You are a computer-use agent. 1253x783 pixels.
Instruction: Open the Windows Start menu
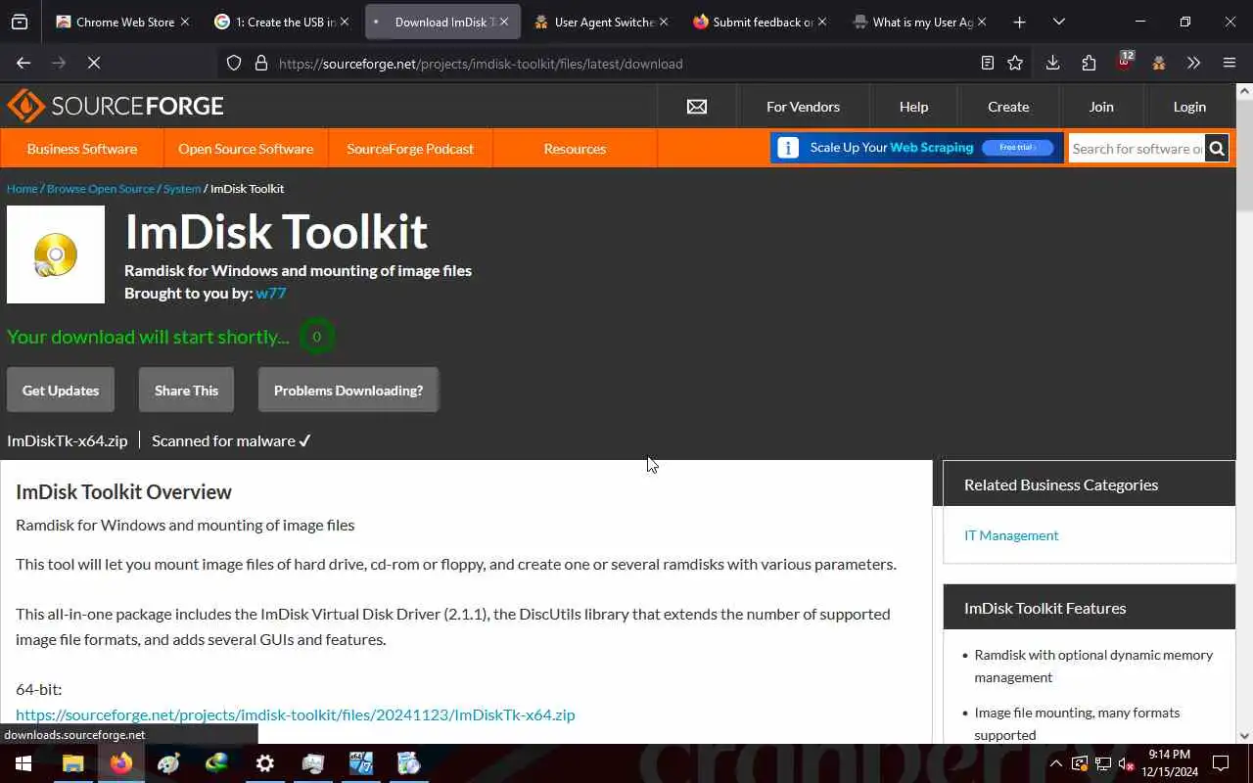(x=23, y=763)
